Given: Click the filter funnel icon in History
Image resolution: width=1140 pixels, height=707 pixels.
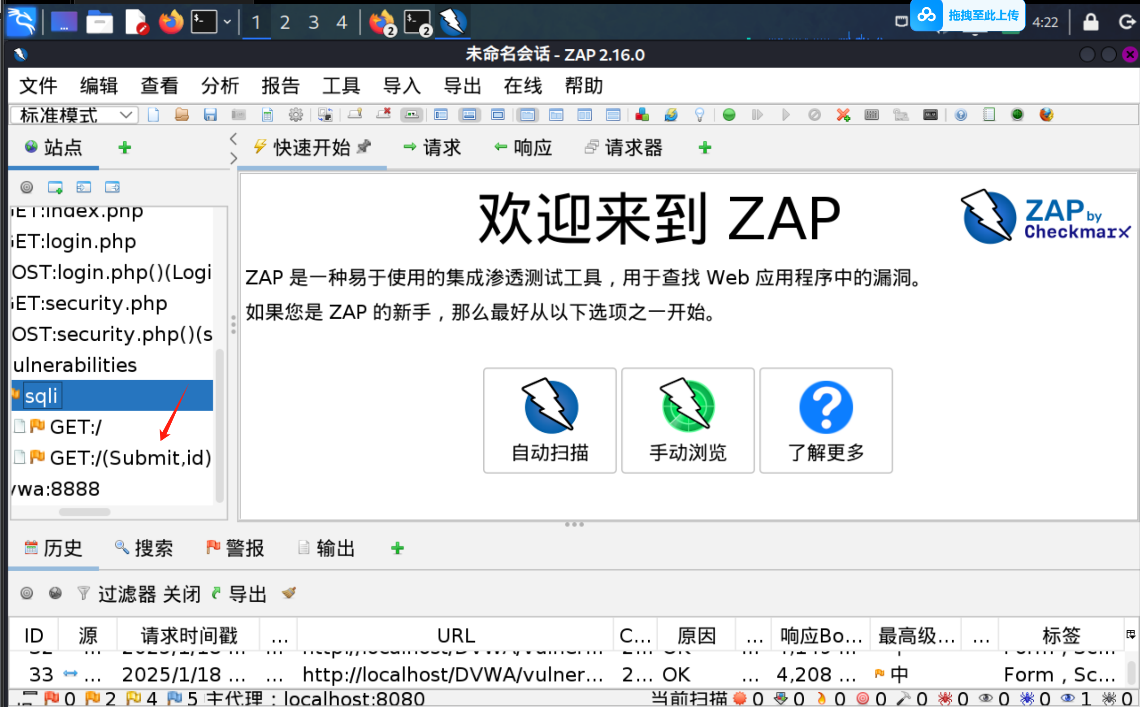Looking at the screenshot, I should (x=83, y=593).
